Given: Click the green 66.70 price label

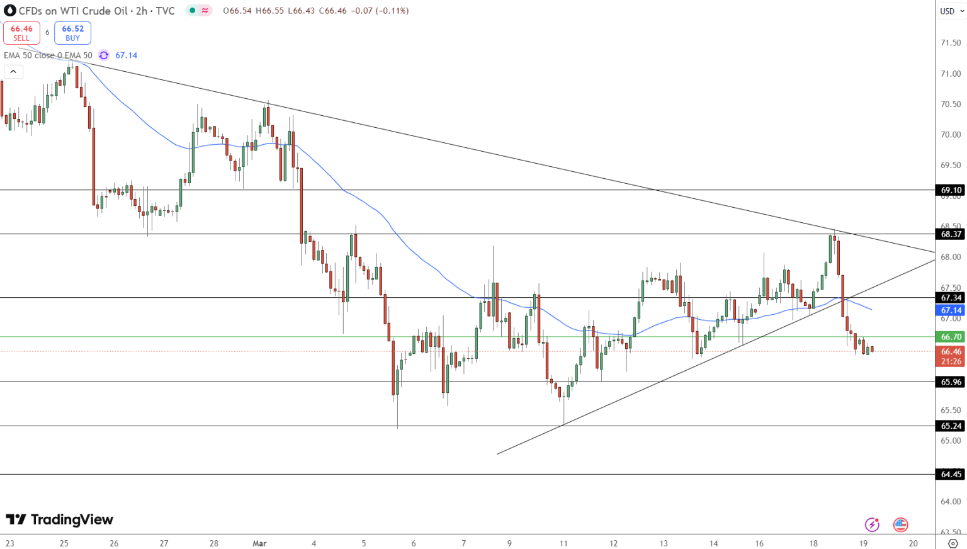Looking at the screenshot, I should (951, 337).
